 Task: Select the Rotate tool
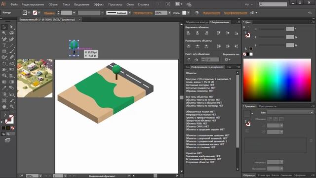pyautogui.click(x=4, y=64)
